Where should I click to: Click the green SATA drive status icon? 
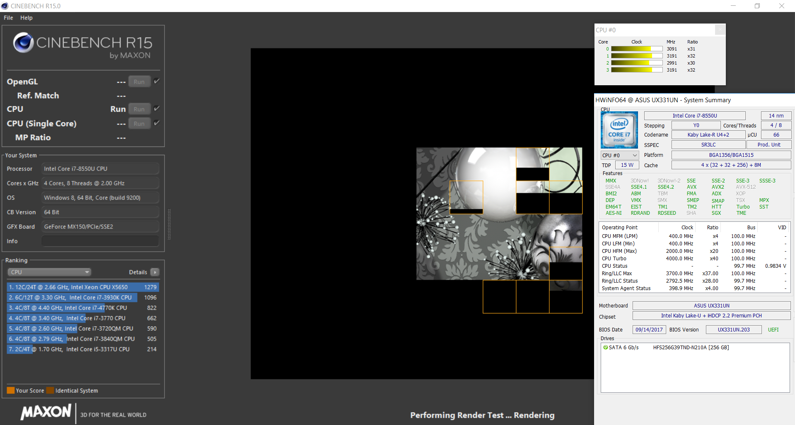pos(605,348)
